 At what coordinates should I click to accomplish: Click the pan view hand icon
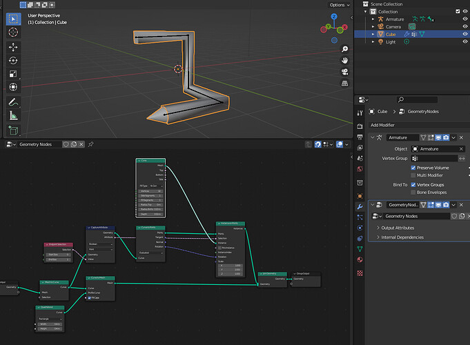(344, 60)
